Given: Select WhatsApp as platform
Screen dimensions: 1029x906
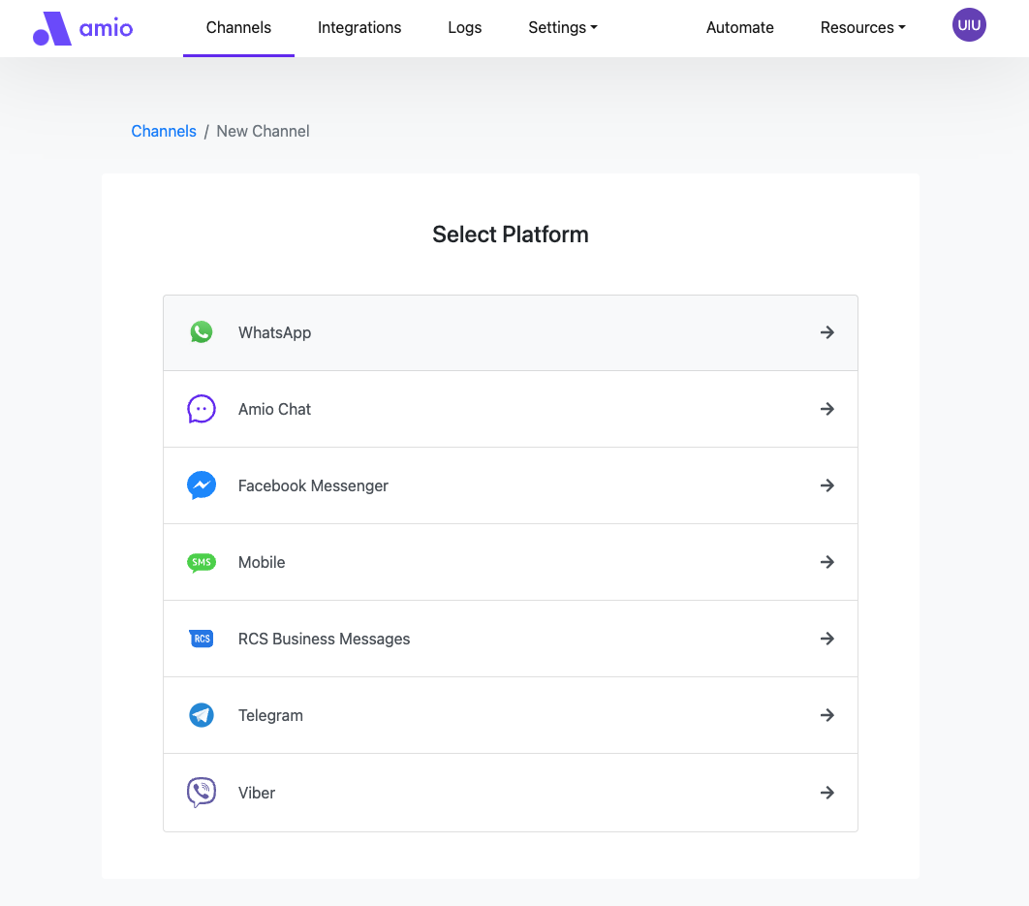Looking at the screenshot, I should 511,333.
